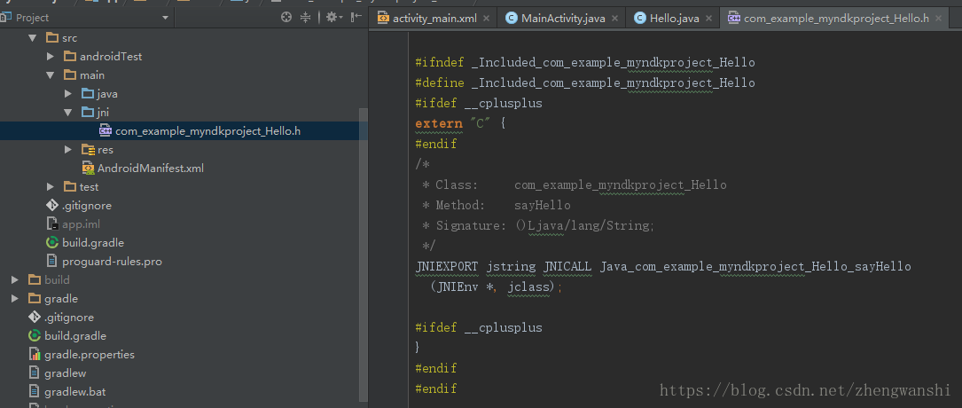The image size is (962, 408).
Task: Collapse the main folder
Action: (51, 75)
